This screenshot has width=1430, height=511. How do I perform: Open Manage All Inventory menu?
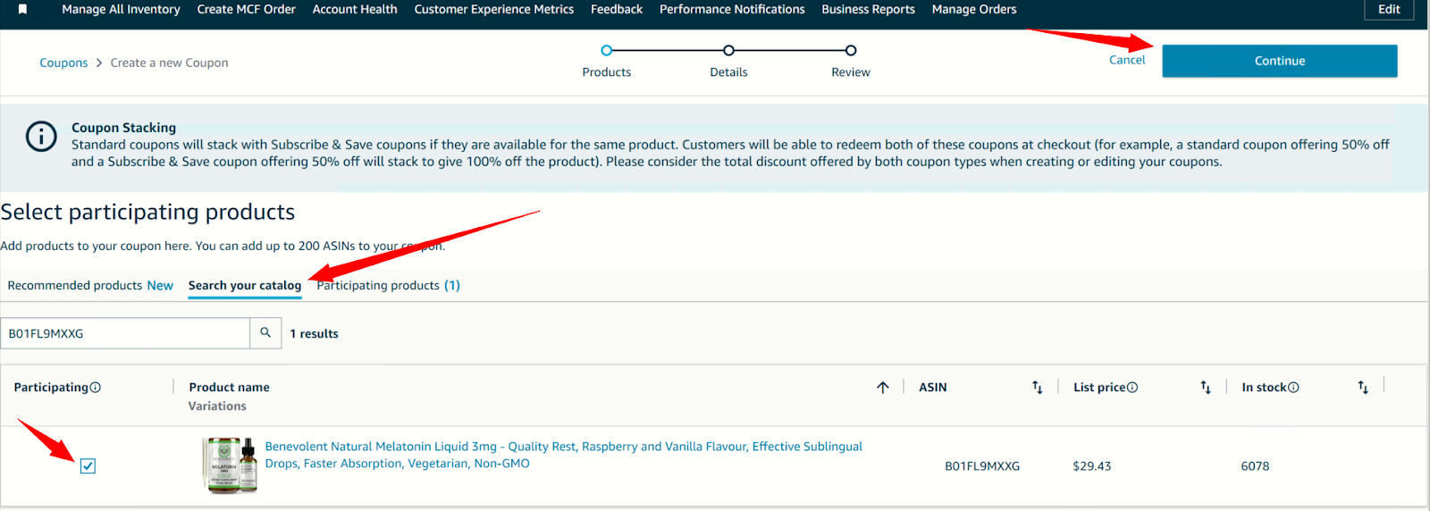(x=121, y=10)
